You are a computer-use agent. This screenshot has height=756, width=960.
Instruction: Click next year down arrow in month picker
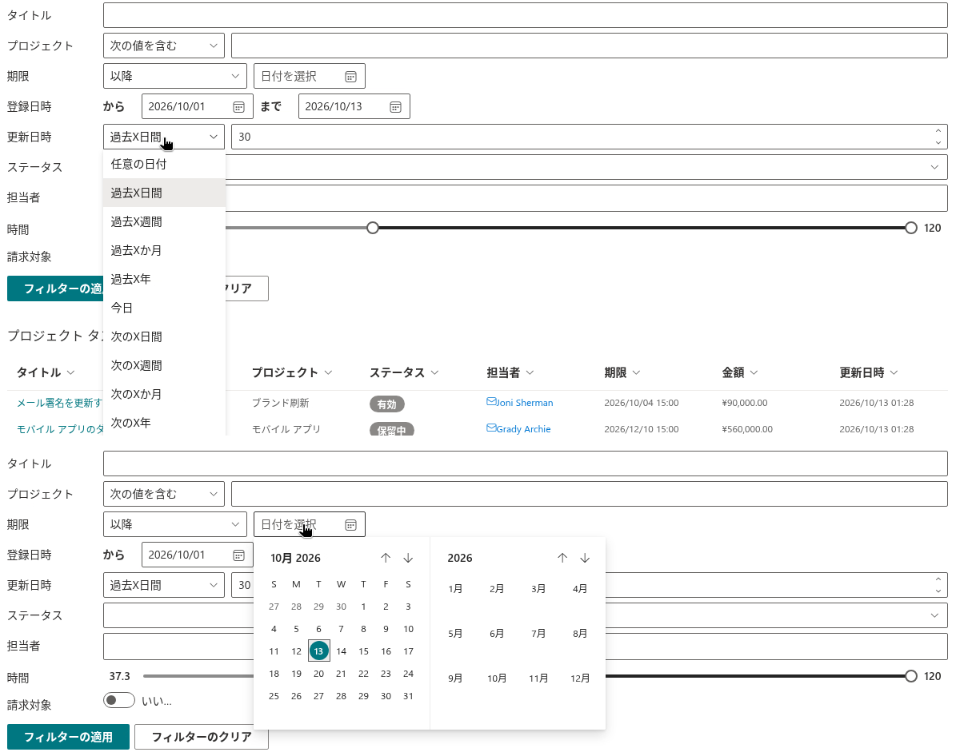point(585,558)
